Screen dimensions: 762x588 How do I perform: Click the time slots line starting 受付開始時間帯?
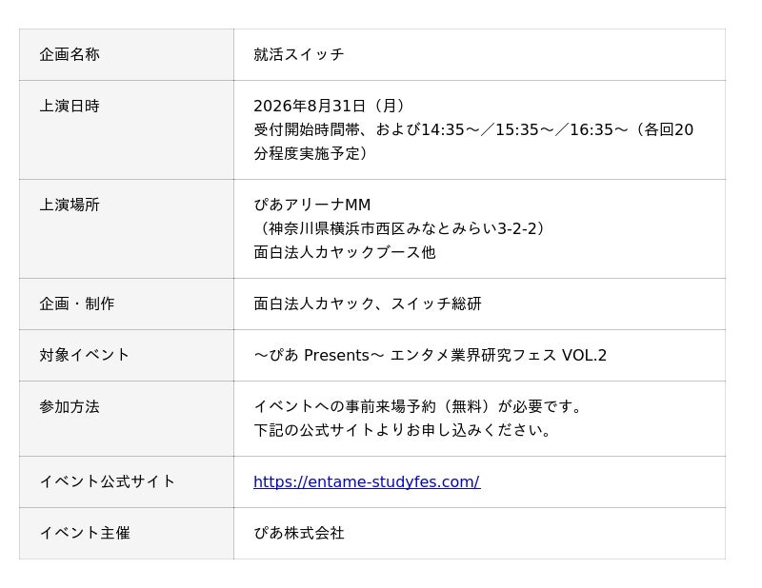[473, 129]
